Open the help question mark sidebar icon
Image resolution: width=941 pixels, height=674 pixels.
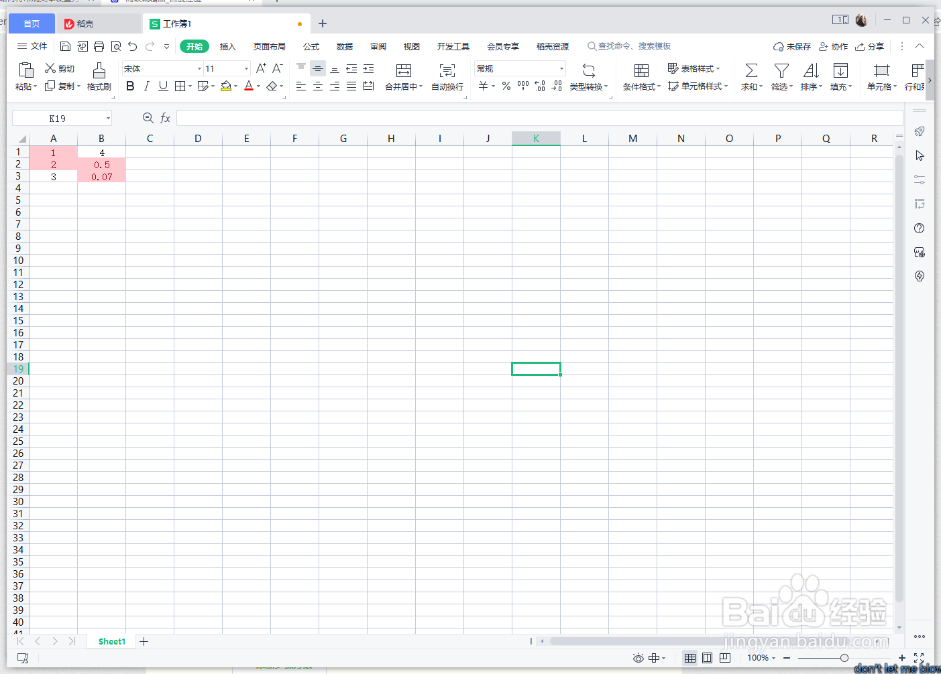point(920,228)
